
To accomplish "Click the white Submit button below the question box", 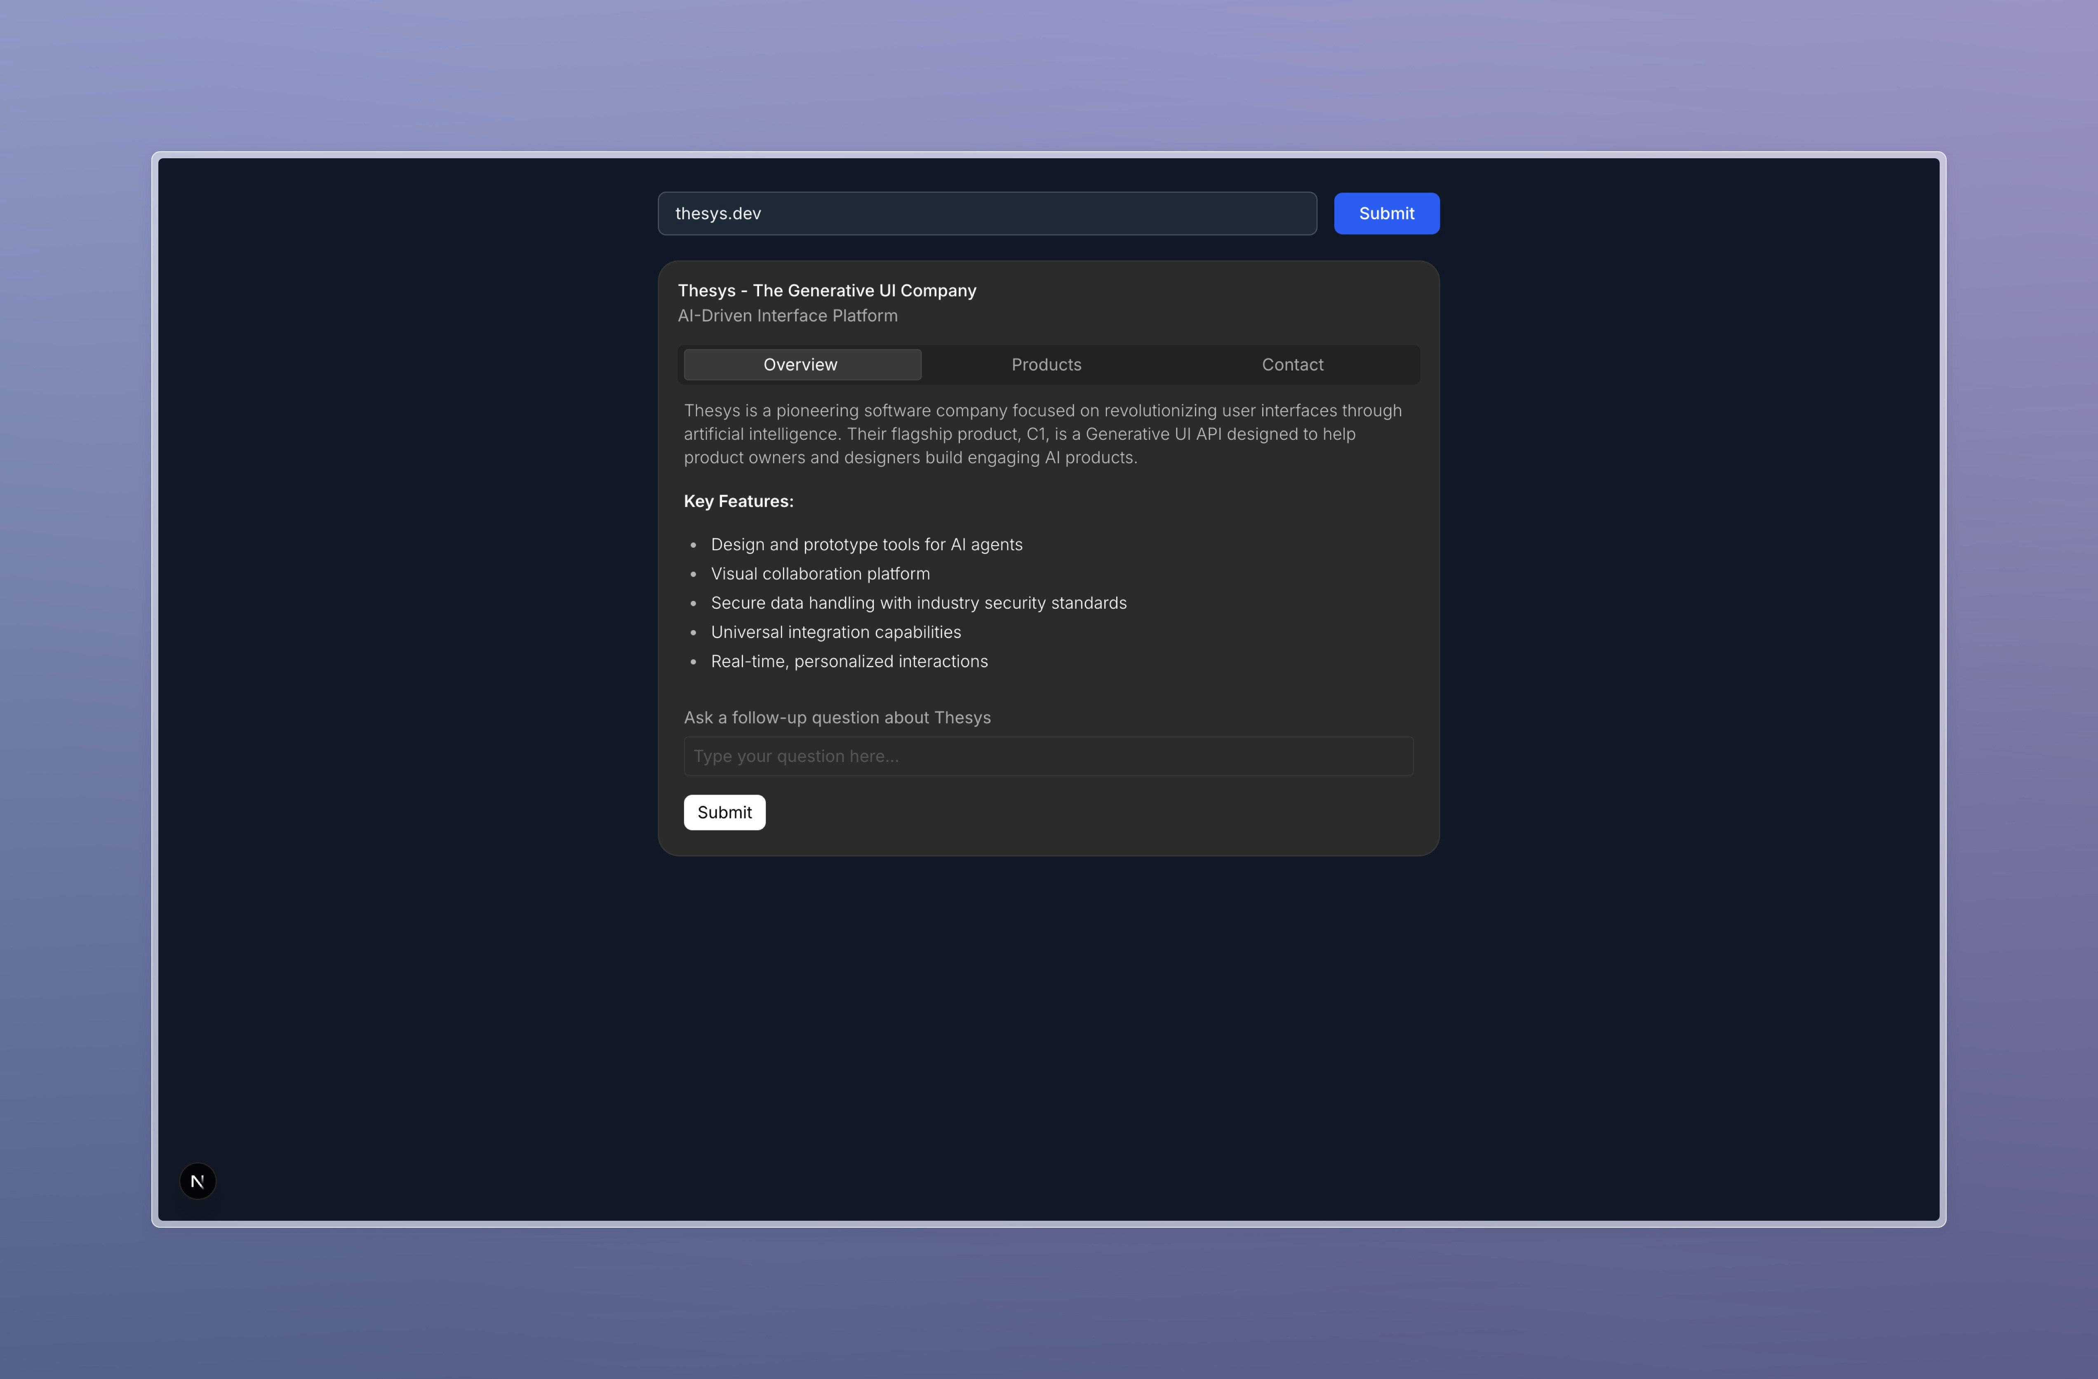I will point(724,811).
